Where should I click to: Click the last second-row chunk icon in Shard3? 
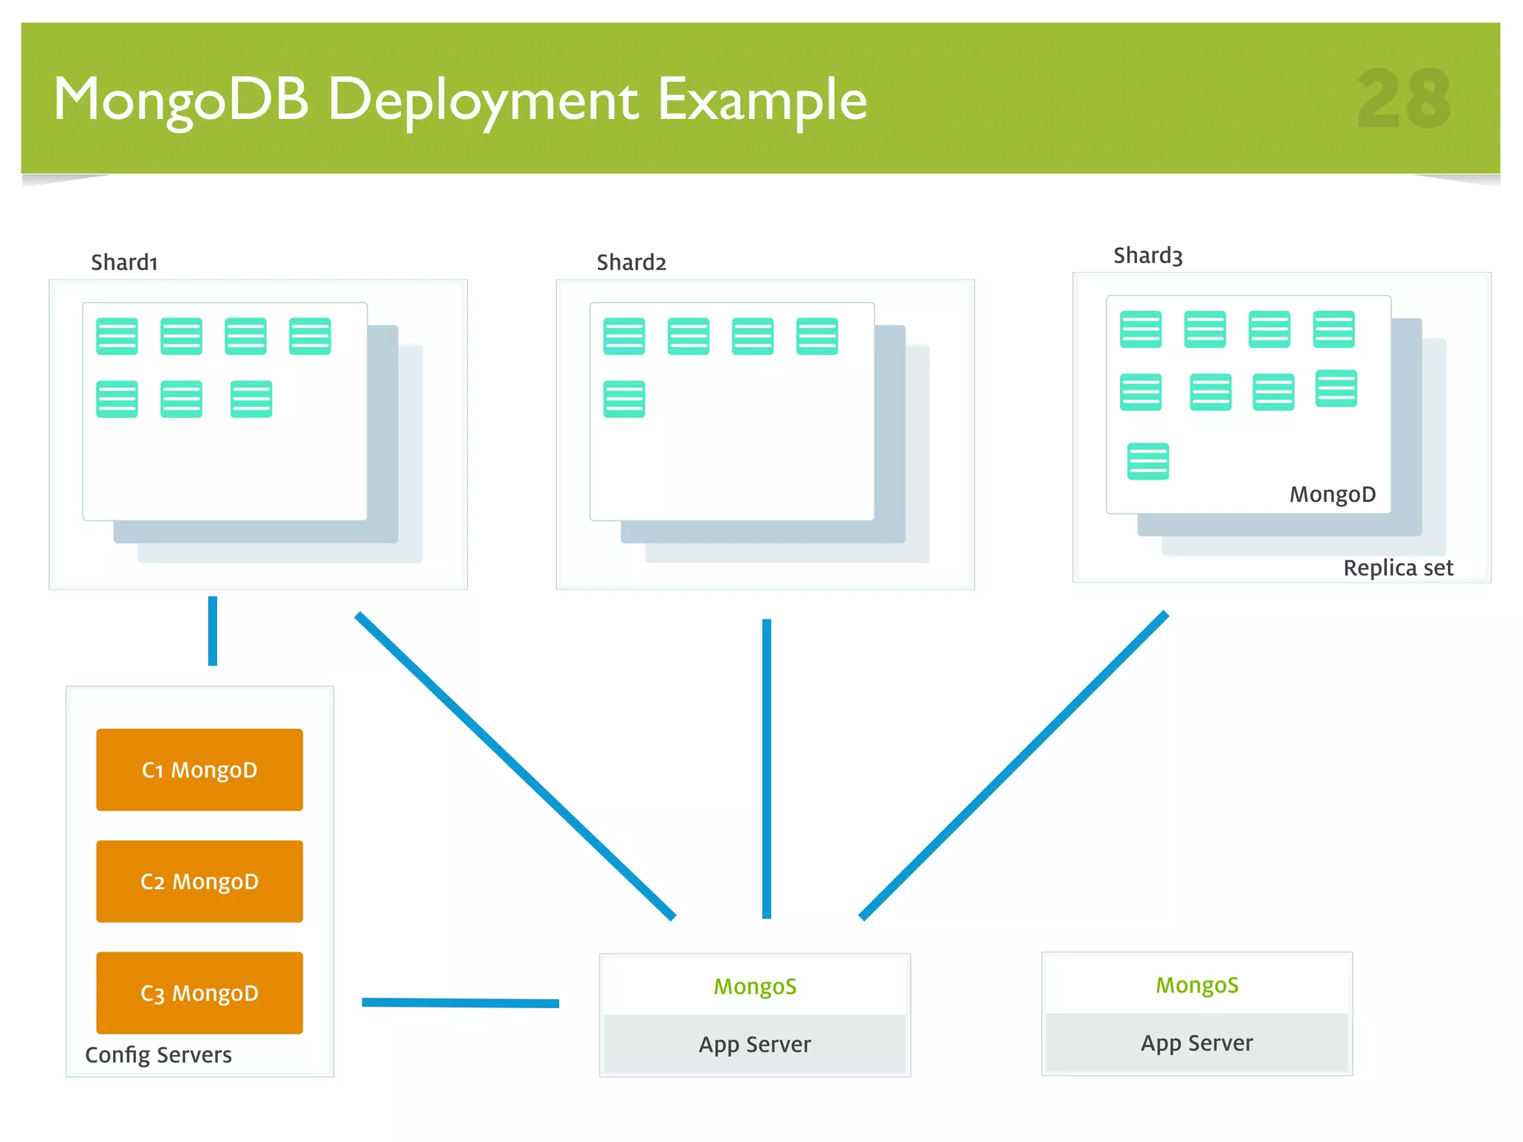click(x=1336, y=388)
